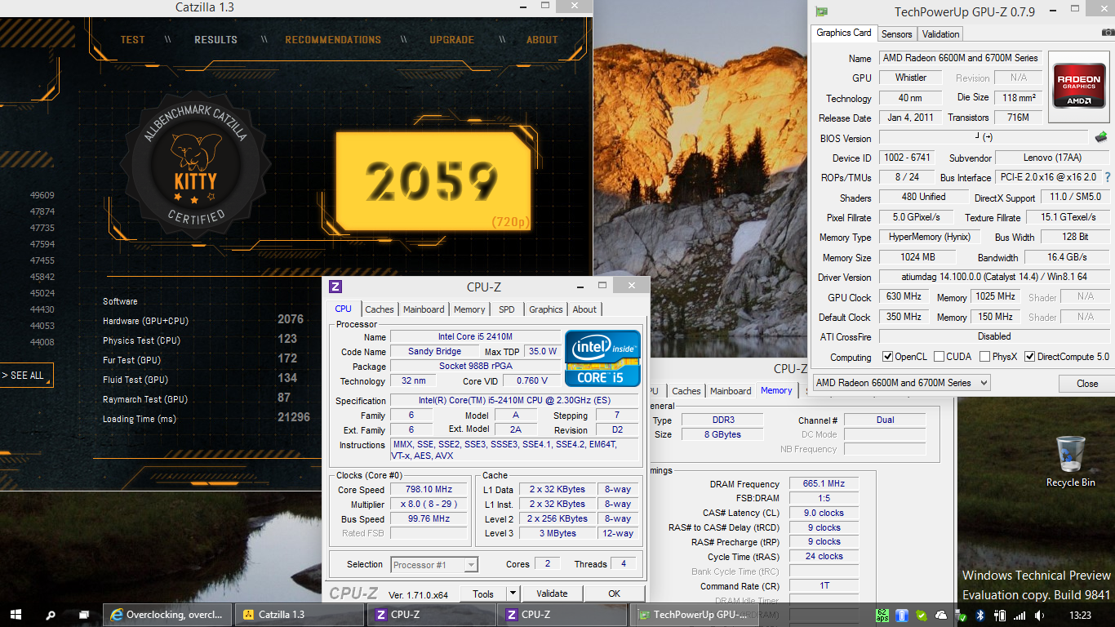The height and width of the screenshot is (627, 1115).
Task: Open the Mainboard tab in front CPU-Z
Action: (x=424, y=309)
